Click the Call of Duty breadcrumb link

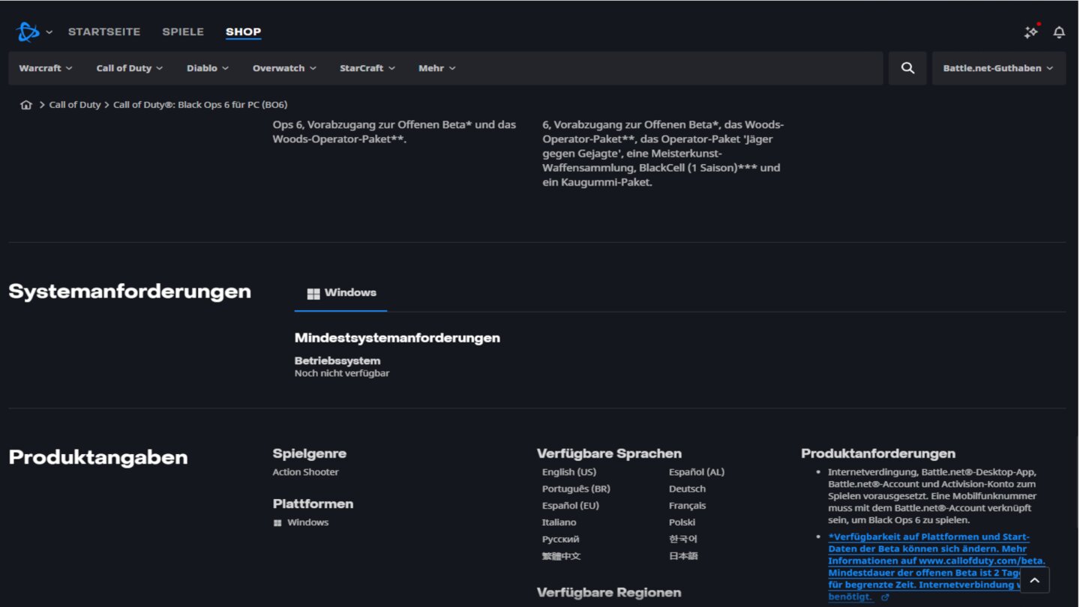[x=75, y=105]
